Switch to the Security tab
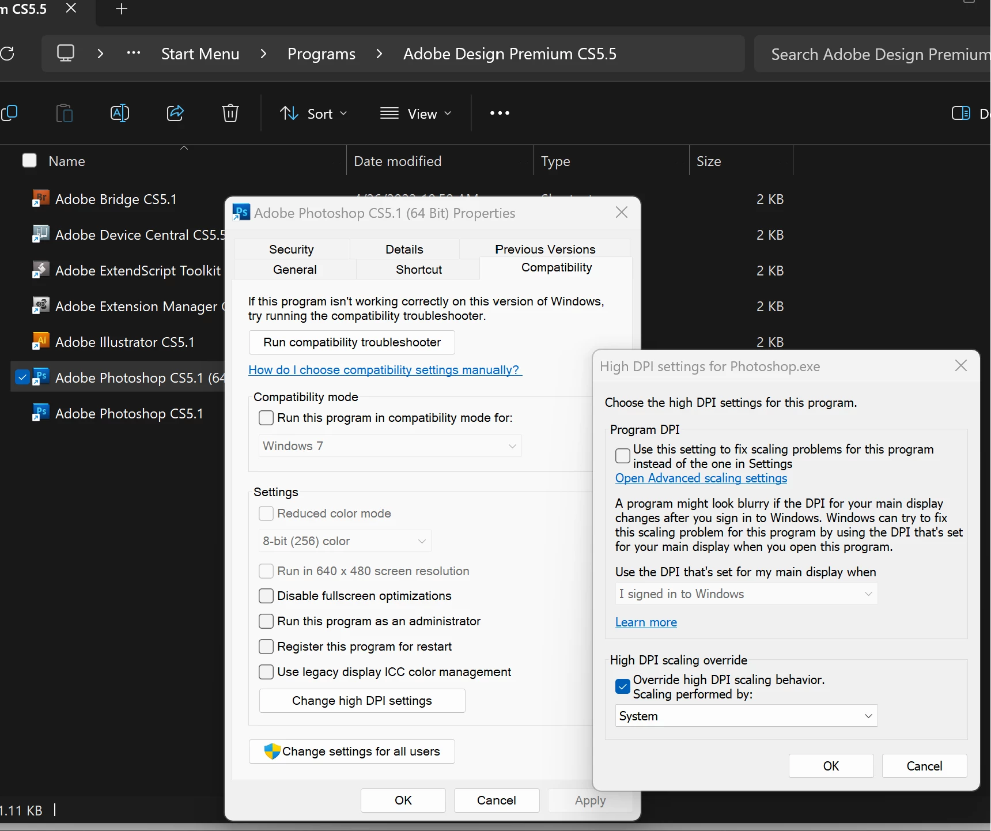 click(292, 249)
